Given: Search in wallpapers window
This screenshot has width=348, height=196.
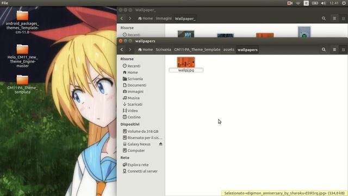Looking at the screenshot, I should click(x=324, y=50).
